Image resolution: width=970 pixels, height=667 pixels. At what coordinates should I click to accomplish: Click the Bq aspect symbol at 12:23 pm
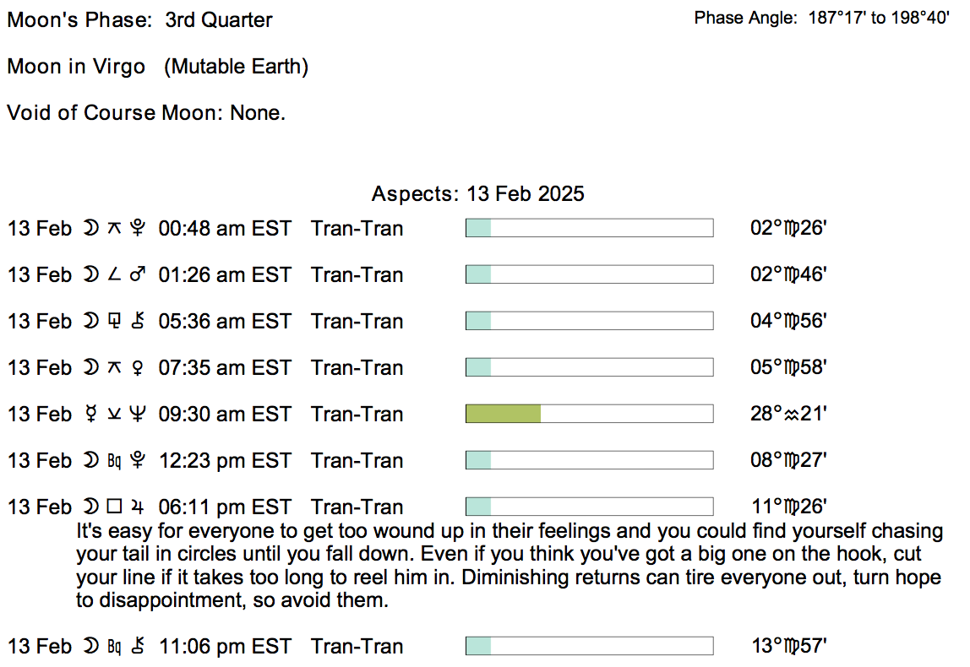click(x=115, y=461)
